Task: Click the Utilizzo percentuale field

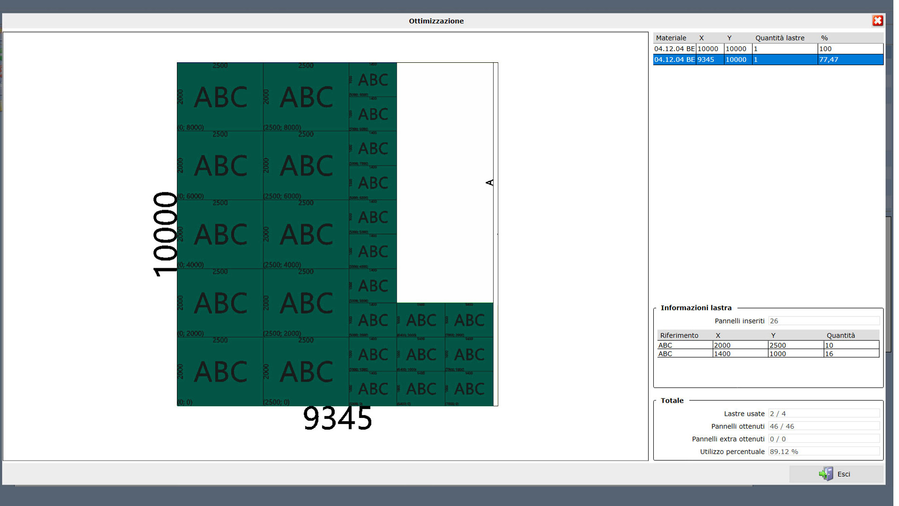Action: 823,452
